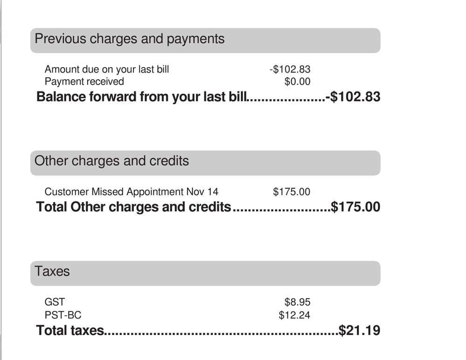Select the Payment received label
The image size is (466, 360).
coord(84,82)
